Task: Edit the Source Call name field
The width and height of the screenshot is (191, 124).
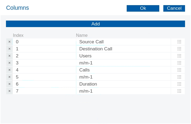Action: point(123,42)
